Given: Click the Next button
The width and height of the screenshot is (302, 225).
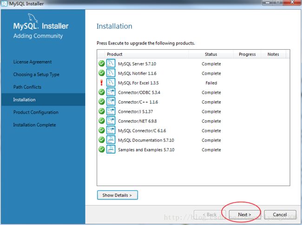Looking at the screenshot, I should [244, 214].
